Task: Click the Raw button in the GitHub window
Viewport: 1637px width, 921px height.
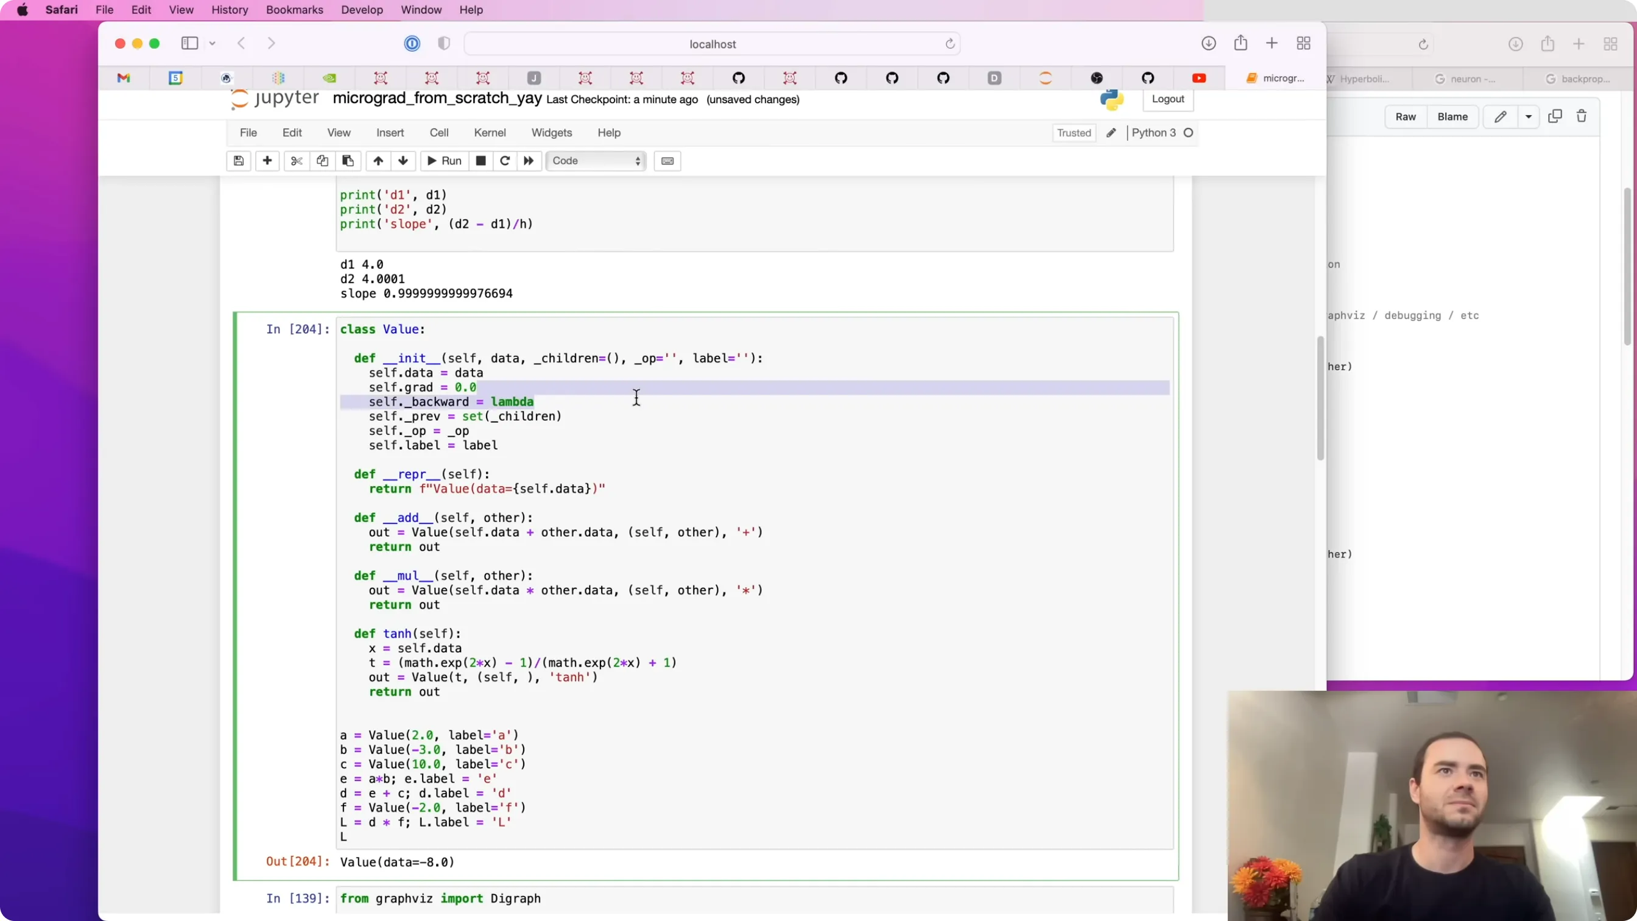Action: pos(1406,117)
